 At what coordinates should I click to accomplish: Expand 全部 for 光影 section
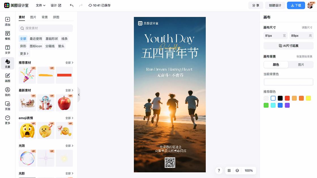click(x=69, y=173)
